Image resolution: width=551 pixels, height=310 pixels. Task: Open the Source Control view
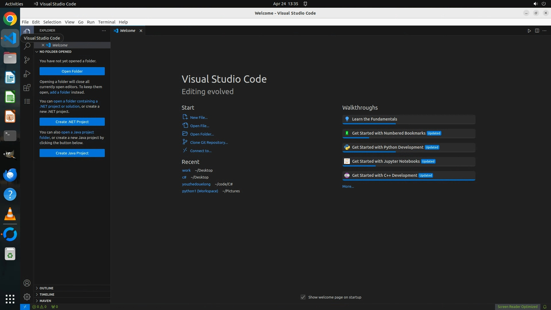coord(27,60)
